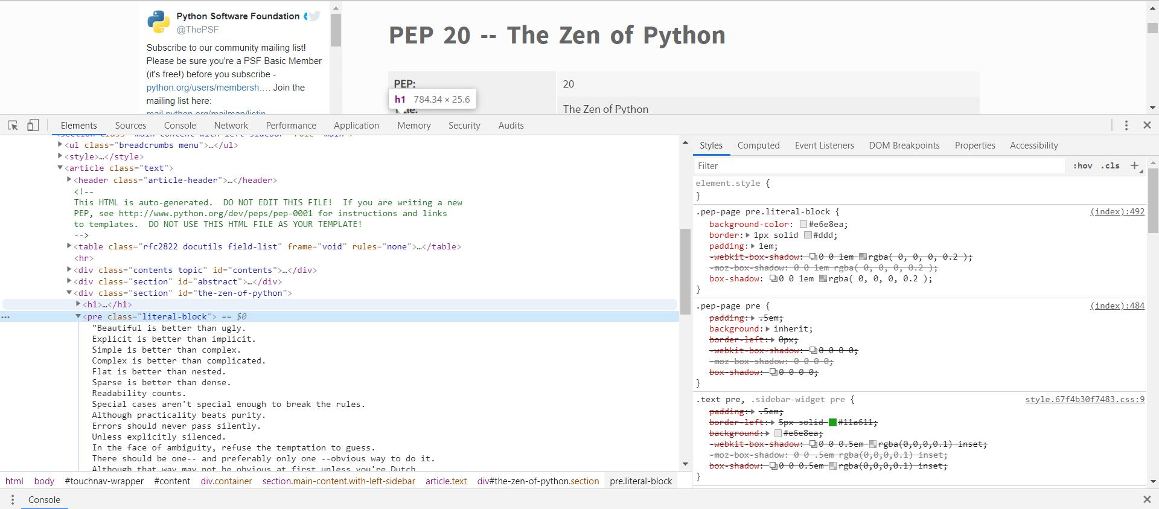
Task: Open the (index):492 source link
Action: coord(1117,211)
